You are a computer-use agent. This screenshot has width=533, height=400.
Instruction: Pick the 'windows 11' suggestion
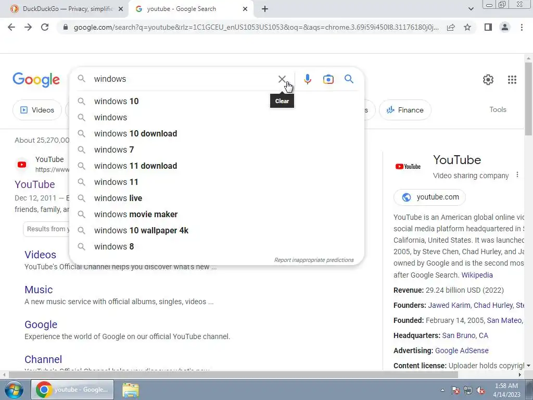[217, 182]
